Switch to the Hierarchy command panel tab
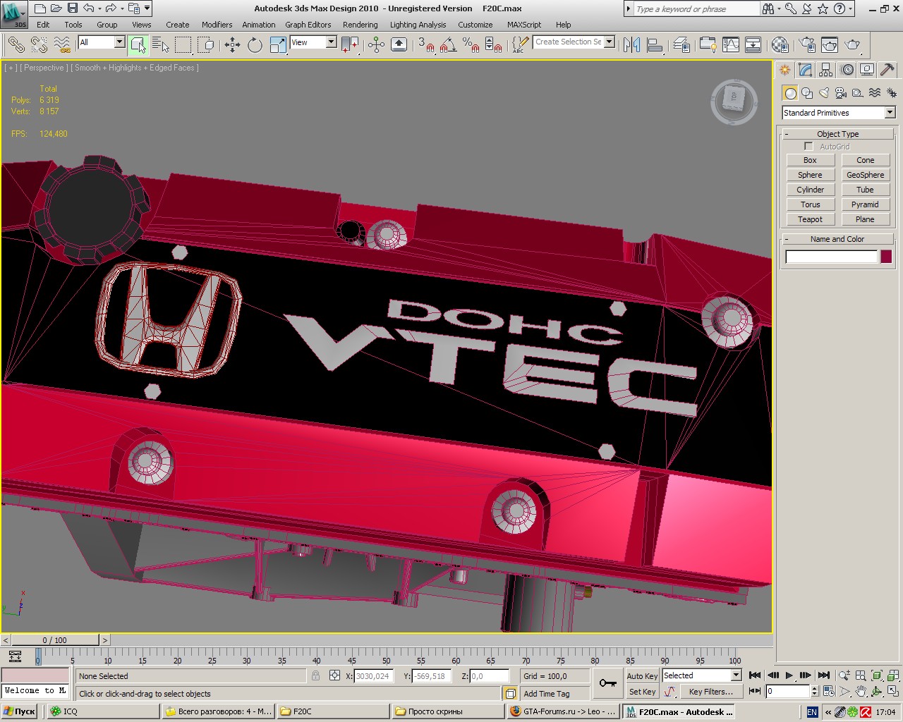This screenshot has height=722, width=903. 826,70
